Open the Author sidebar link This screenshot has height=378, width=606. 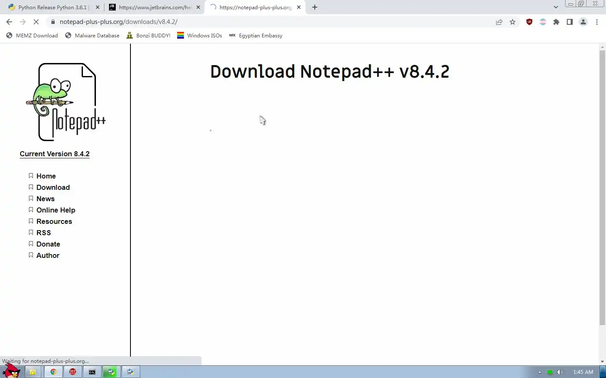pyautogui.click(x=48, y=255)
